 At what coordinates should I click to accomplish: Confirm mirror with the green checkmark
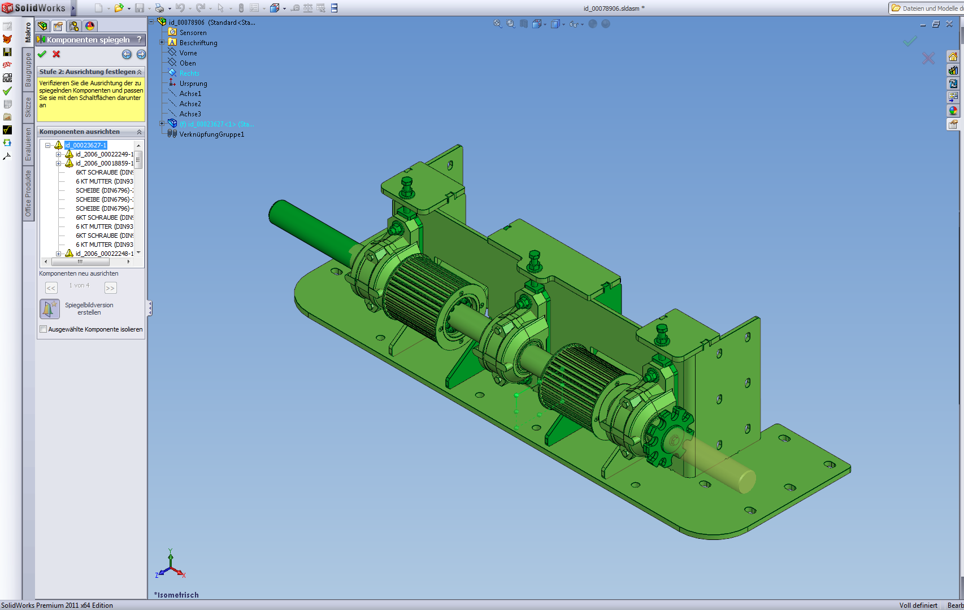[42, 54]
